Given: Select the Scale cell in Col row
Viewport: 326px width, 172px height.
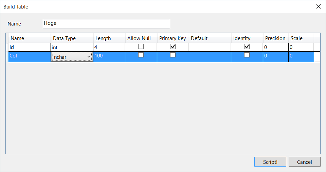Looking at the screenshot, I should (x=301, y=57).
